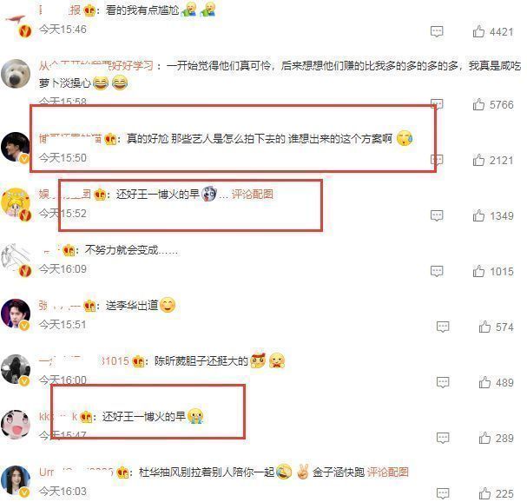Click thumbs-up icon beside 225
Screen dimensions: 527x502
[484, 493]
